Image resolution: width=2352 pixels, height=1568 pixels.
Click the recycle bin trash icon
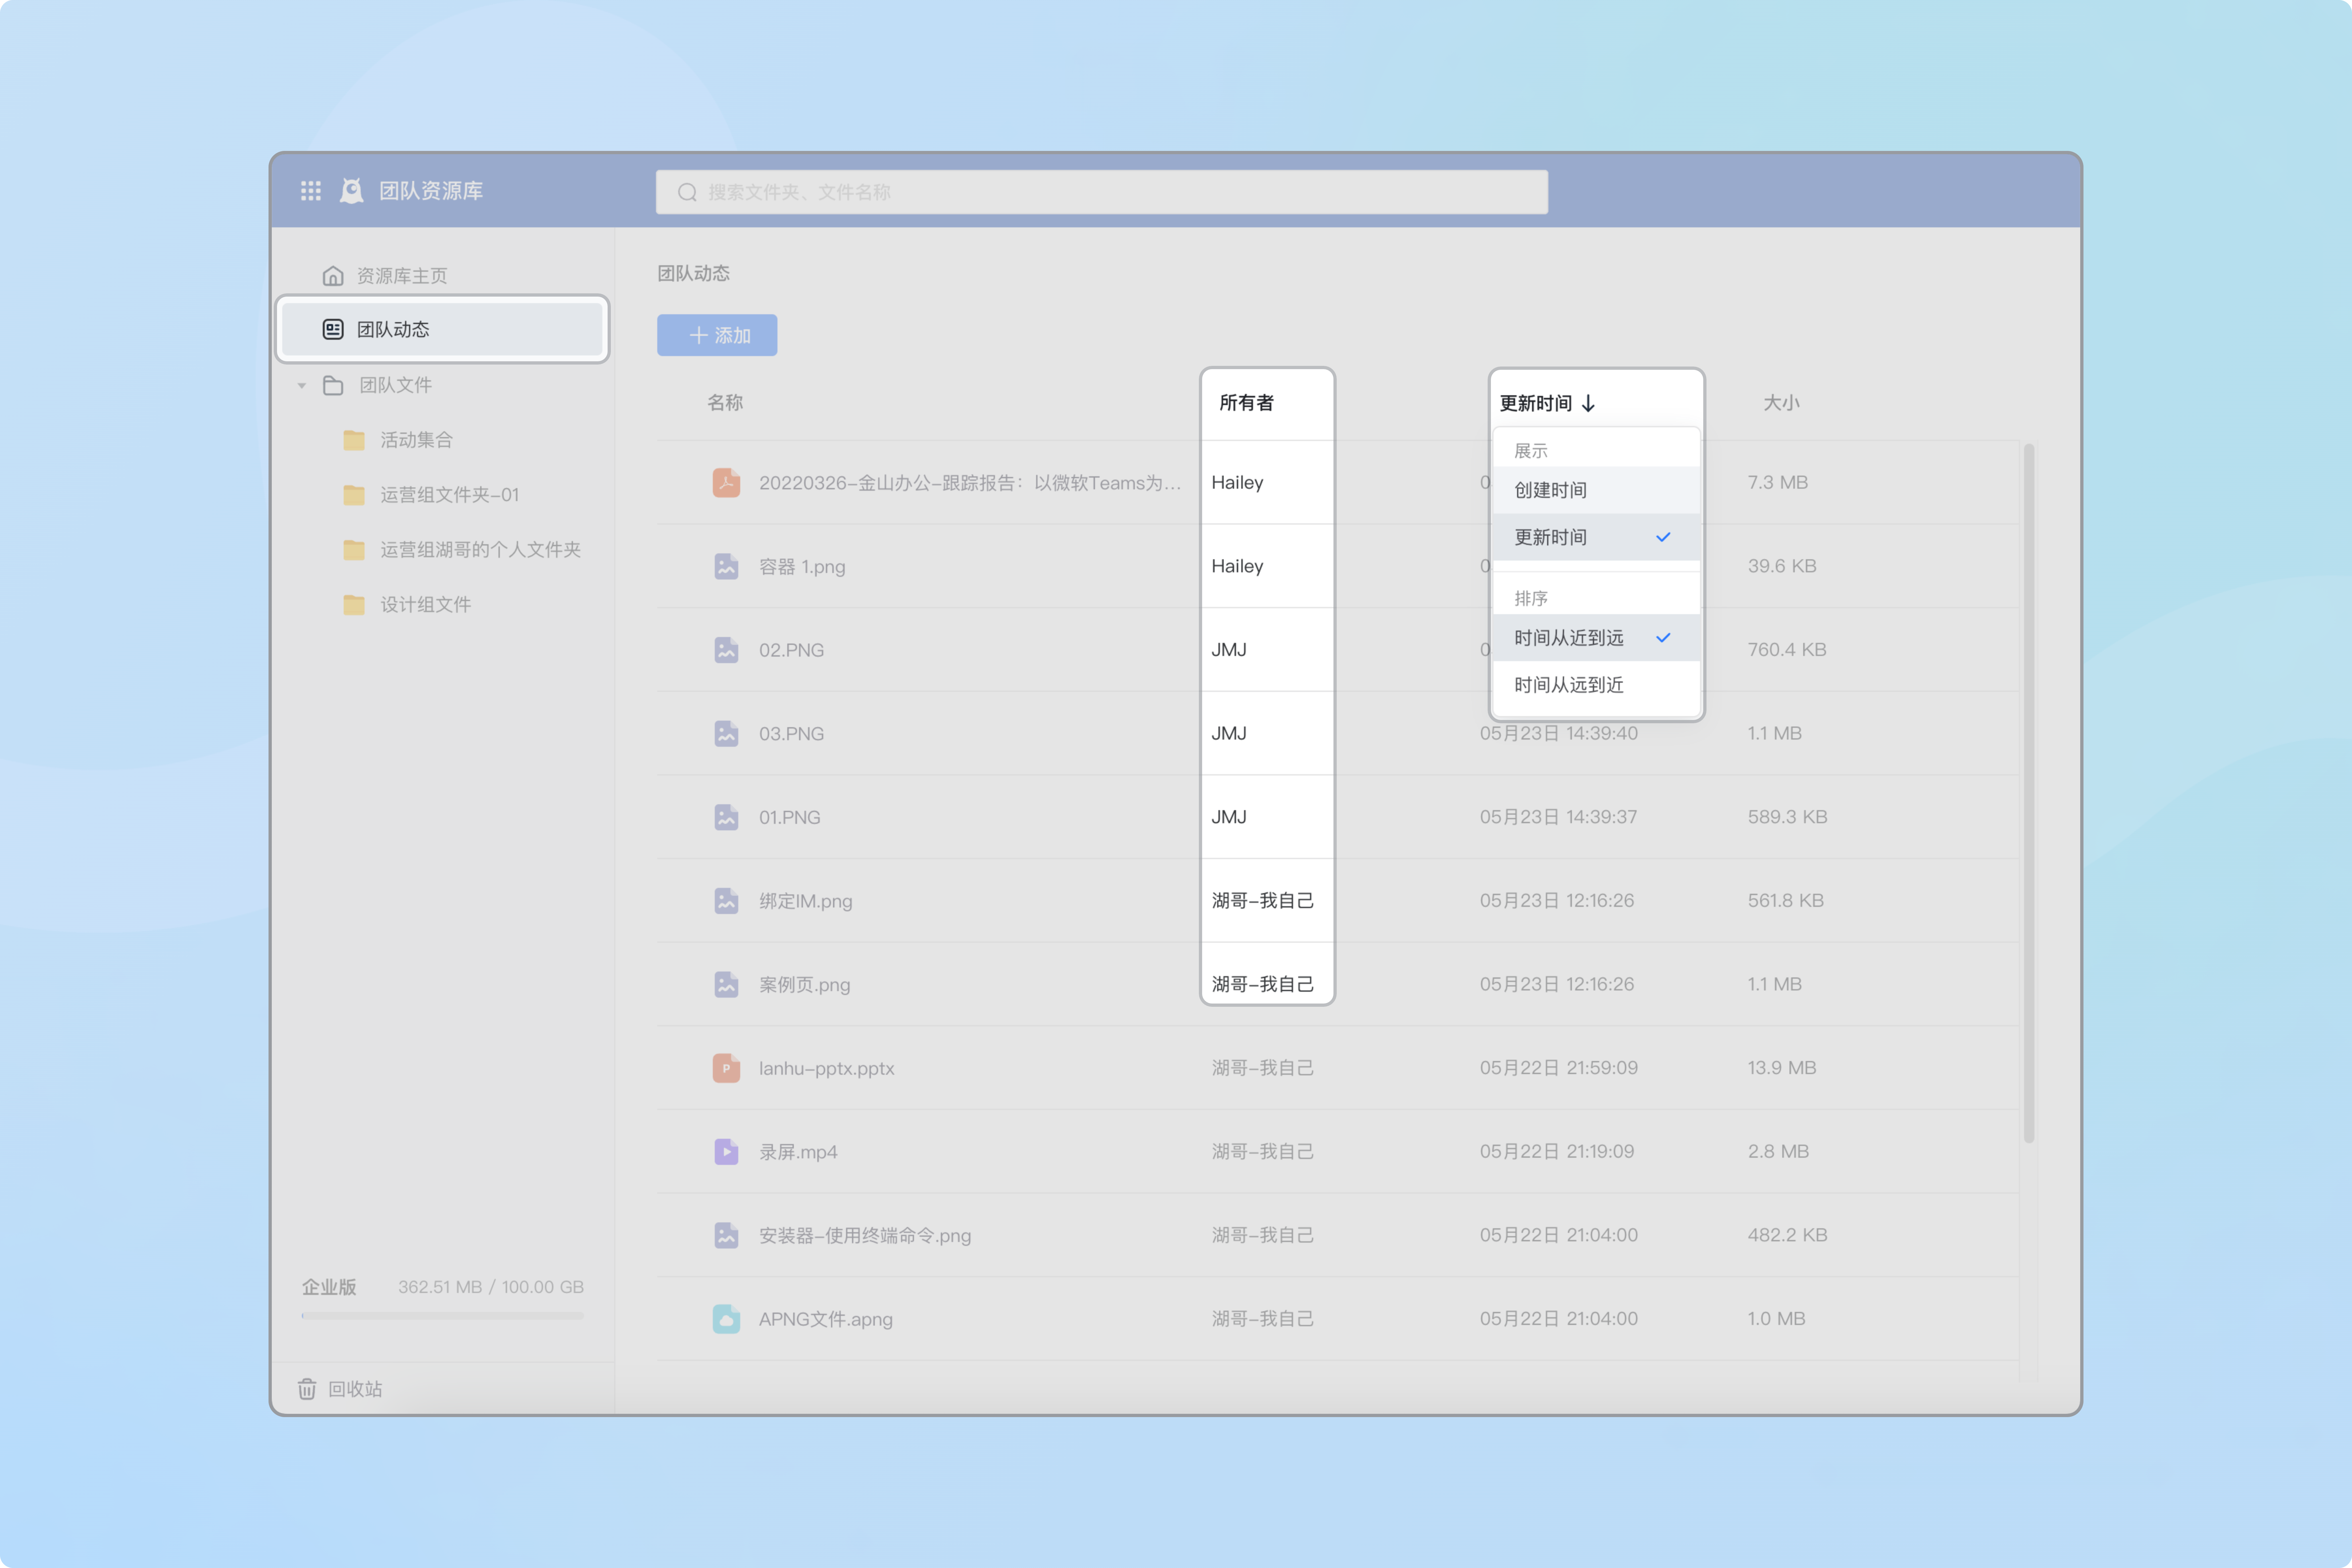(307, 1389)
